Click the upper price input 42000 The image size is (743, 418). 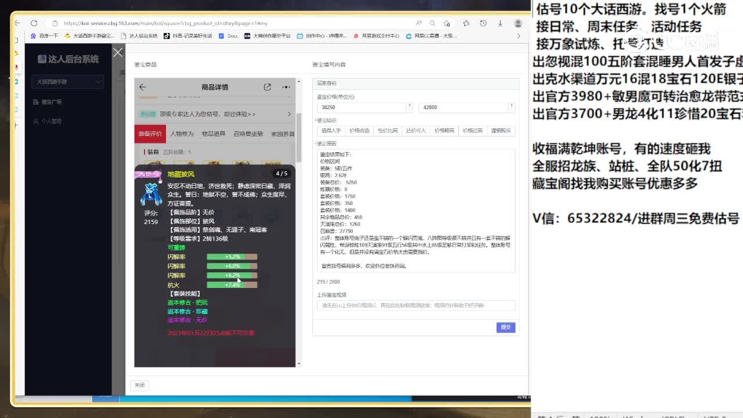[463, 107]
